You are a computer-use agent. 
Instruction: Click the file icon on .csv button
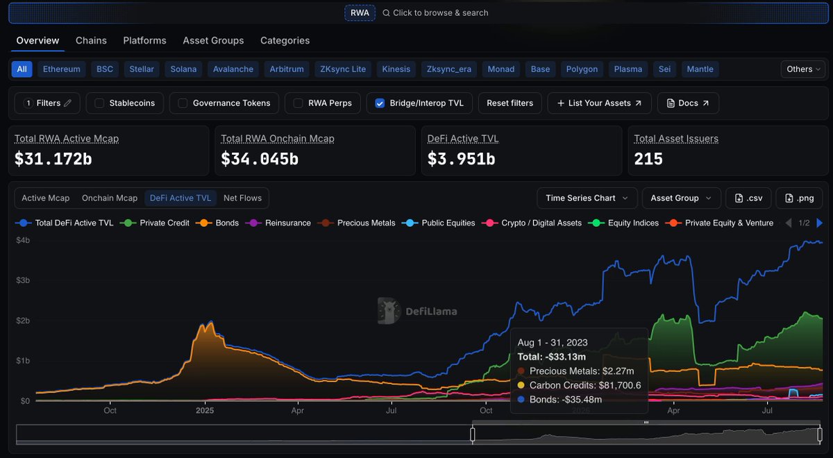[739, 198]
